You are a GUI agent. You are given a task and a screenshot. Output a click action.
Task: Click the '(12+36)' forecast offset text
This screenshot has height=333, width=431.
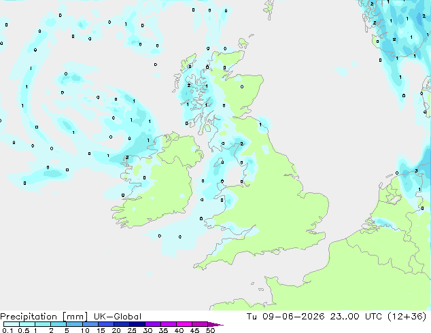407,317
